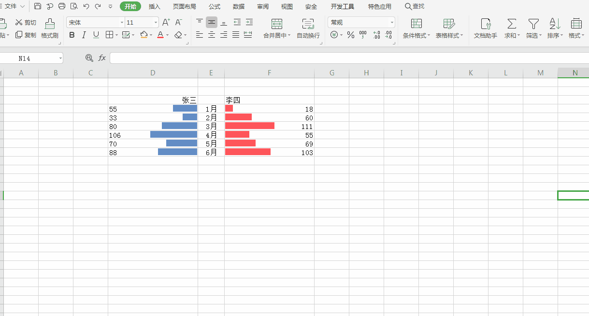Viewport: 589px width, 316px height.
Task: Click the fill color bucket icon
Action: point(144,35)
